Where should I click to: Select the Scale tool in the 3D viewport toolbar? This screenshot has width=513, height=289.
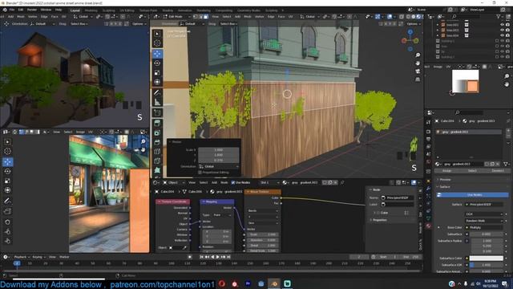point(157,73)
